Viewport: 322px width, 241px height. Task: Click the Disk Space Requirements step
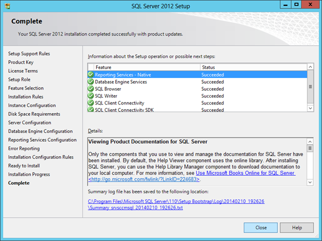tap(34, 114)
